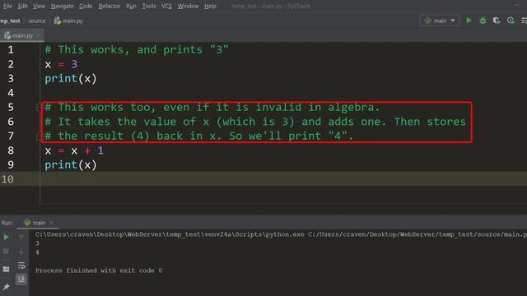Screen dimensions: 527x296
Task: Click the 'print(x)' statement on line 3
Action: tap(71, 79)
